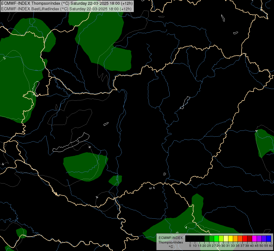Click the legend tick label 27
The width and height of the screenshot is (274, 251).
click(x=214, y=246)
